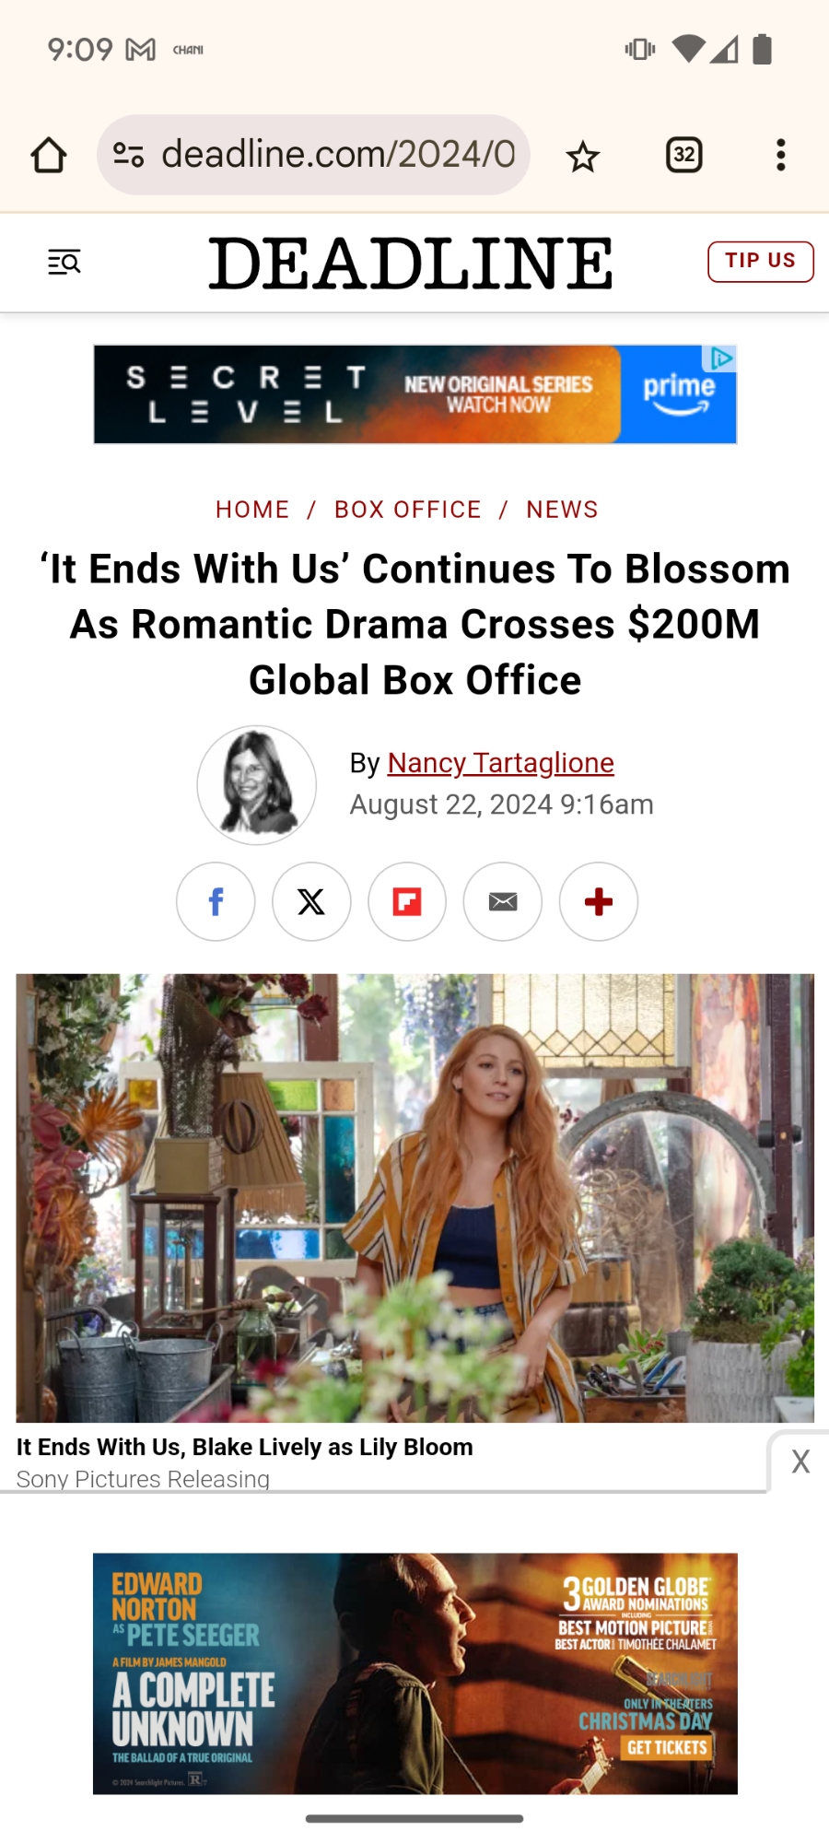The width and height of the screenshot is (829, 1843).
Task: Open BOX OFFICE breadcrumb section
Action: 408,510
